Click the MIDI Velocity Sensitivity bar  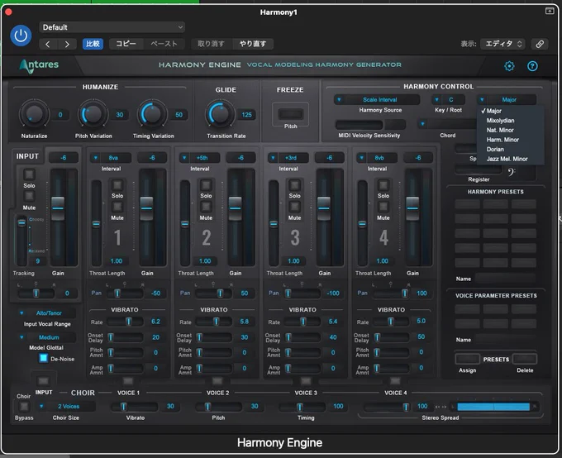360,125
